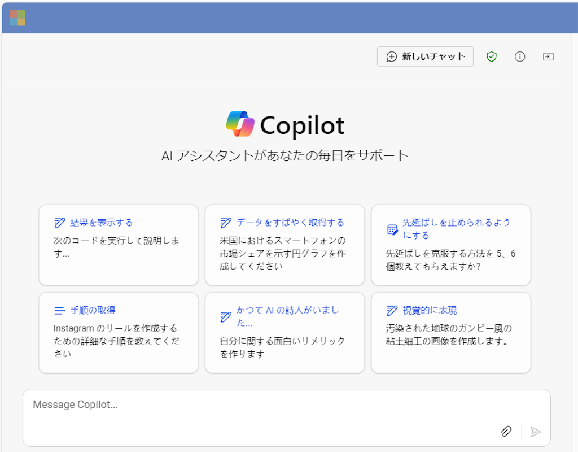
Task: Focus the Message Copilot input field
Action: coord(286,418)
